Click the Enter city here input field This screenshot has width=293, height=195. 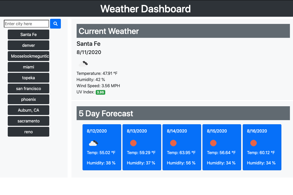(26, 24)
